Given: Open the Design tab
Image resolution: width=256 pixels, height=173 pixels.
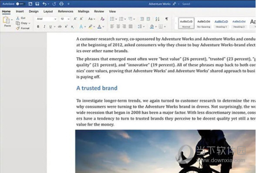Looking at the screenshot, I should [x=34, y=11].
